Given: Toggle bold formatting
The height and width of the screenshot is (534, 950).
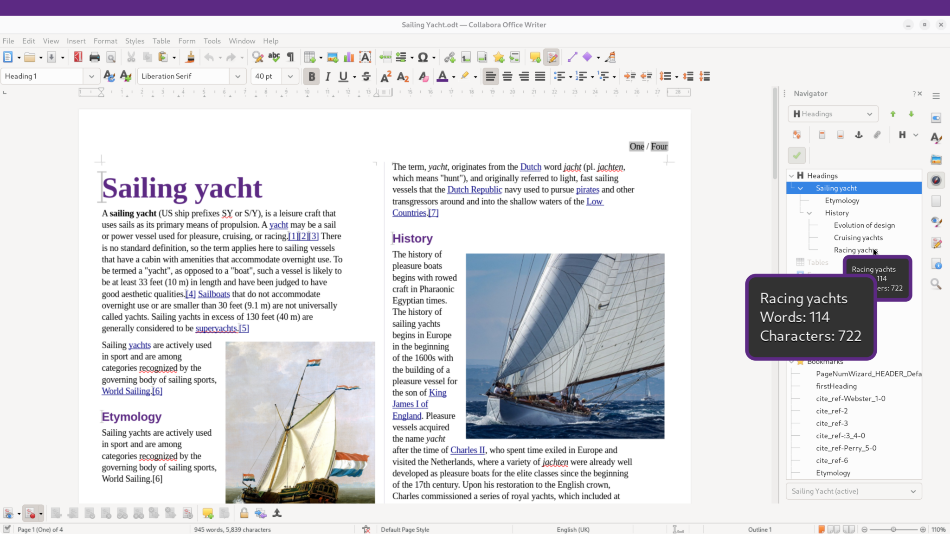Looking at the screenshot, I should pos(311,76).
